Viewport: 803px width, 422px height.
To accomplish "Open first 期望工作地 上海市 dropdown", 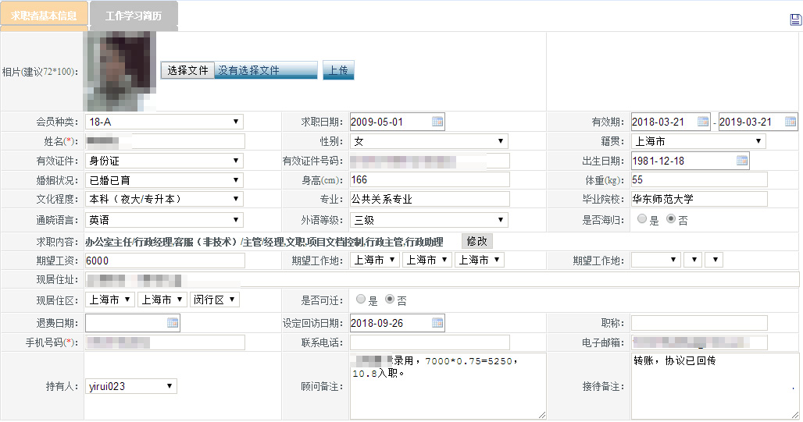I will tap(375, 260).
